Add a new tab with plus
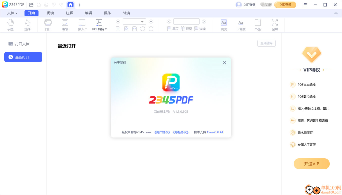This screenshot has width=342, height=195. tap(79, 5)
